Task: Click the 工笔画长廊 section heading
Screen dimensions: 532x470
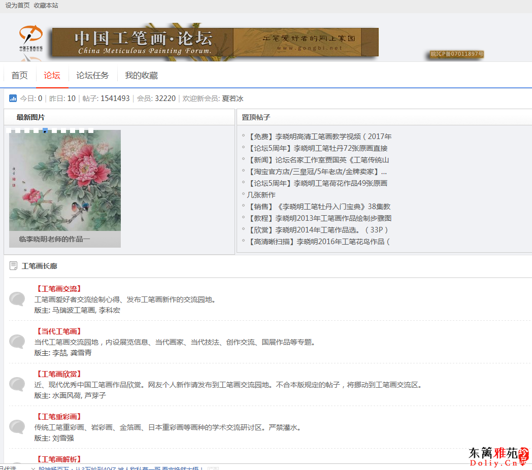Action: point(40,266)
